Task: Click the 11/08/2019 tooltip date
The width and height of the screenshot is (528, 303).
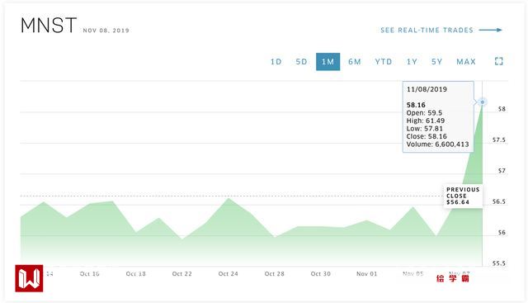Action: coord(427,89)
